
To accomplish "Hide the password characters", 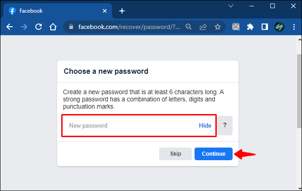I will 205,125.
